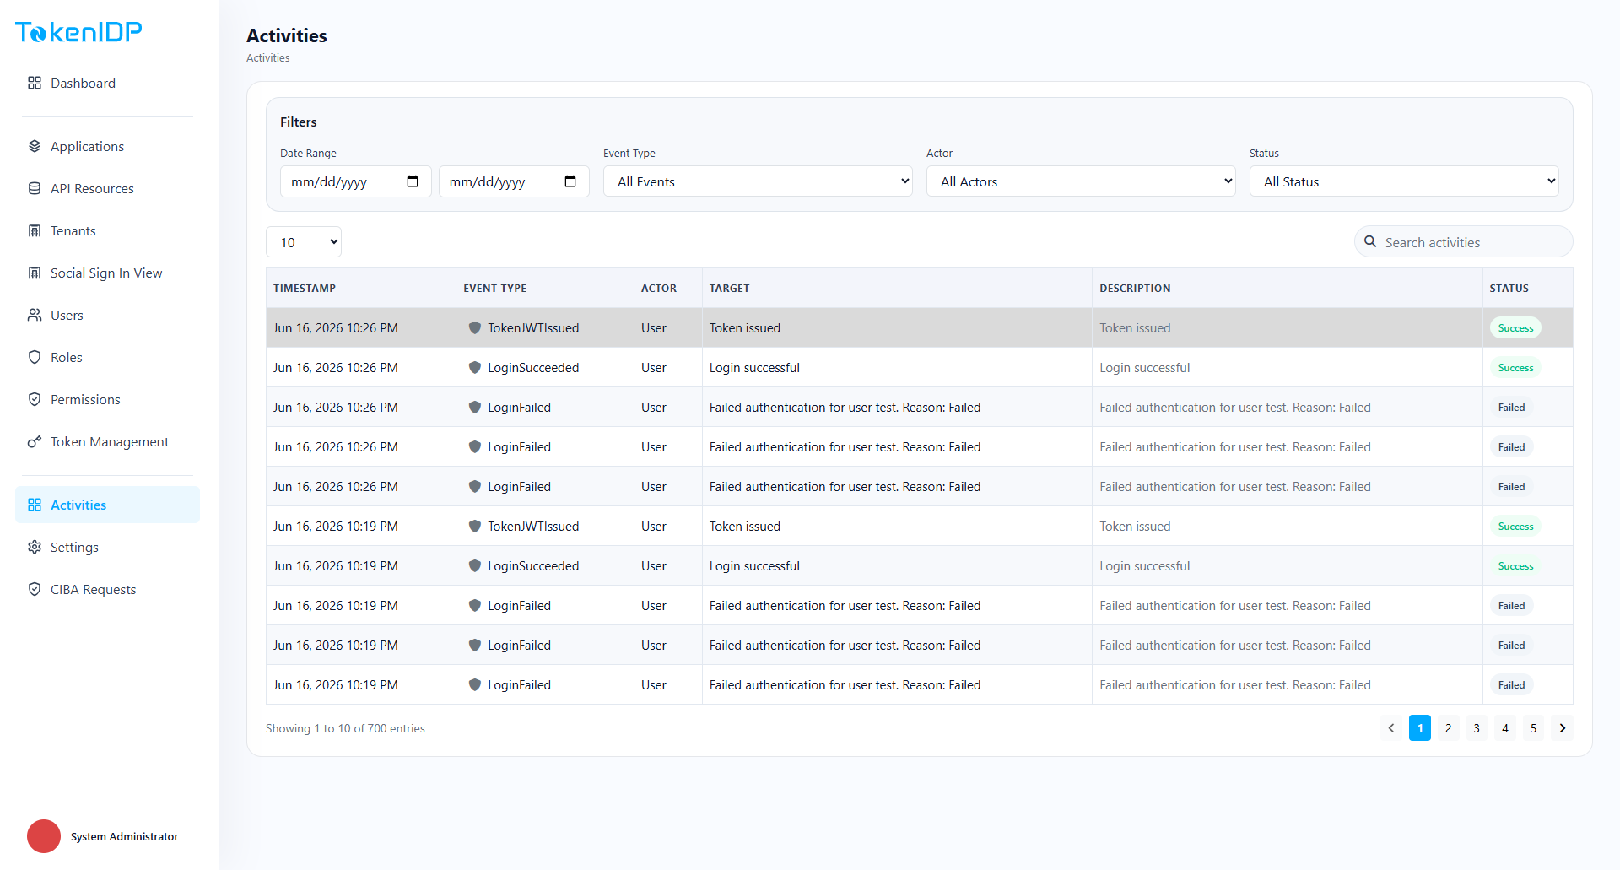The image size is (1620, 870).
Task: Click the Dashboard grid icon
Action: (35, 83)
